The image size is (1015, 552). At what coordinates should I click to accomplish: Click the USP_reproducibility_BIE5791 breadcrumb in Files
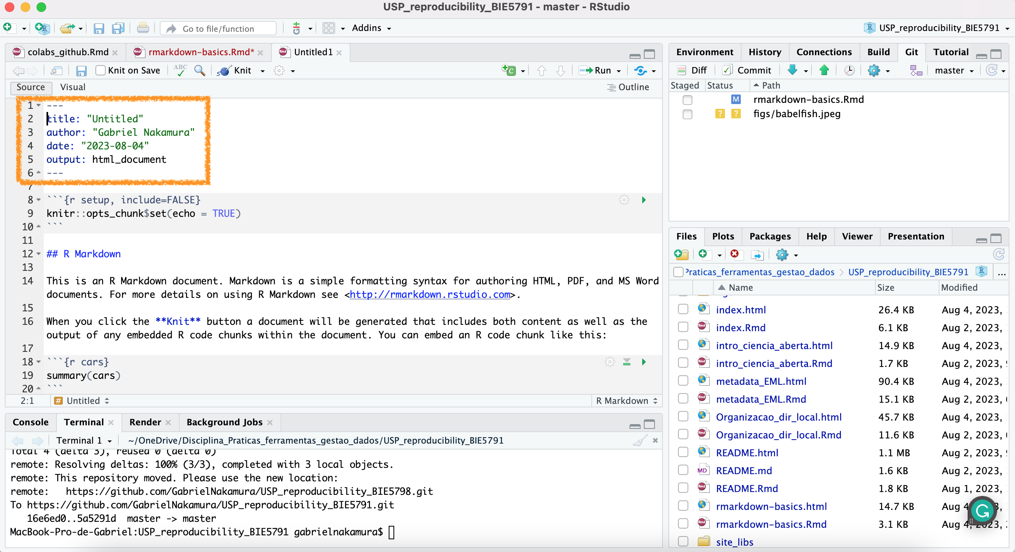click(x=908, y=272)
